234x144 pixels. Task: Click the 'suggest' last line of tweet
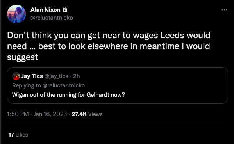[x=23, y=57]
